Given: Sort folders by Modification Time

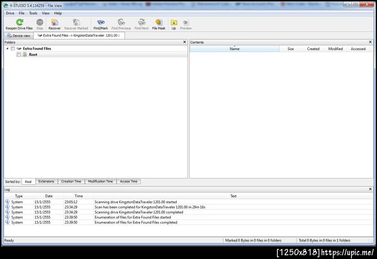Looking at the screenshot, I should point(101,181).
